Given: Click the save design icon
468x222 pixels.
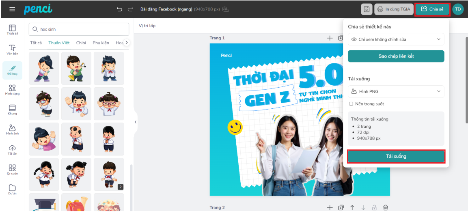Looking at the screenshot, I should tap(367, 9).
